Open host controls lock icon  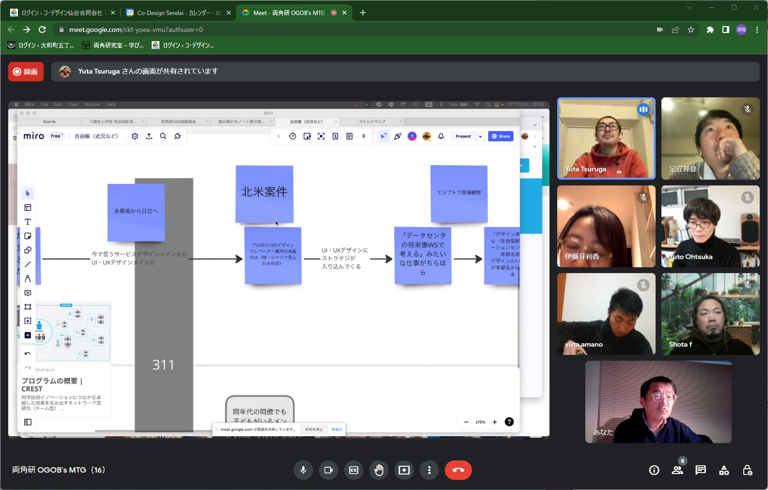(747, 470)
